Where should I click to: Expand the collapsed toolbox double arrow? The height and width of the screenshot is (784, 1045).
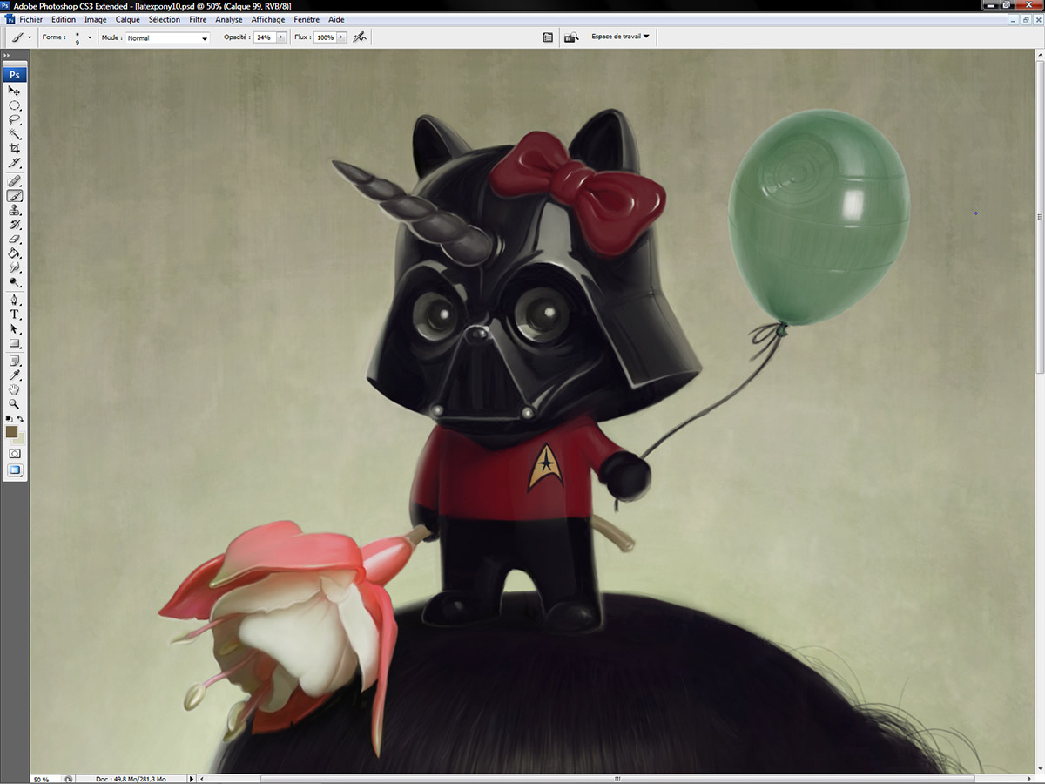(7, 55)
